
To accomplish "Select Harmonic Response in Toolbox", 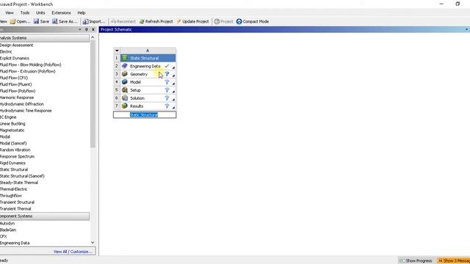I will pyautogui.click(x=17, y=98).
